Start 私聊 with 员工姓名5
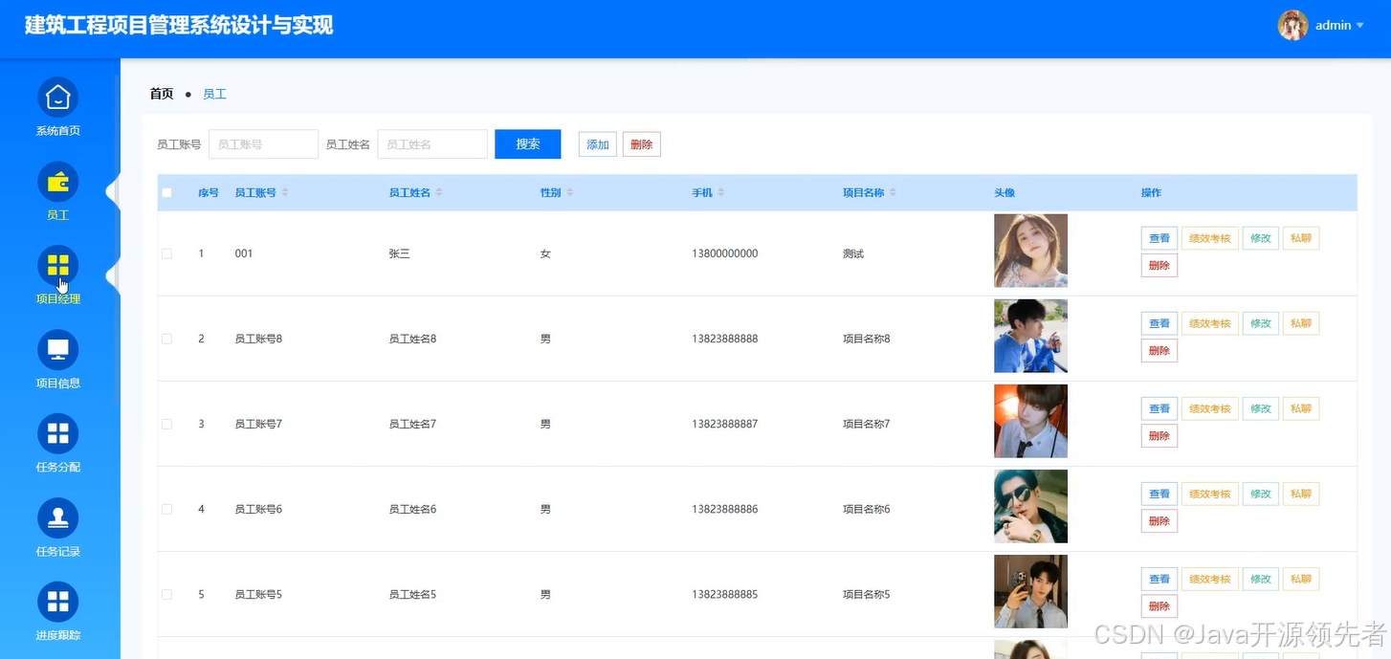The width and height of the screenshot is (1391, 659). [1301, 579]
